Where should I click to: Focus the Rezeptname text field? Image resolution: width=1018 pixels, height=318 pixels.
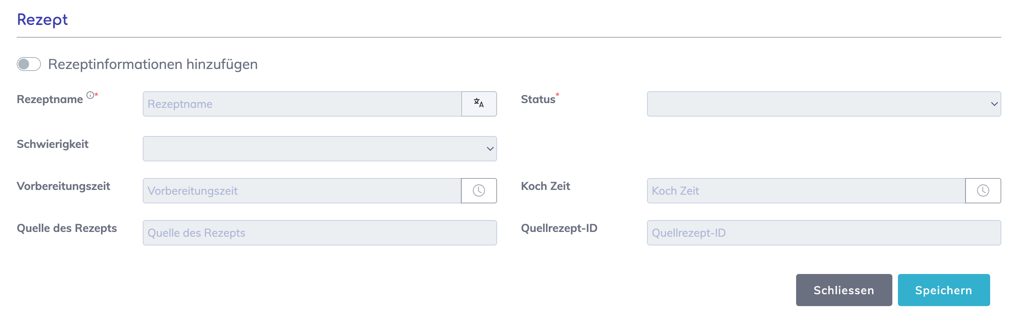[302, 104]
